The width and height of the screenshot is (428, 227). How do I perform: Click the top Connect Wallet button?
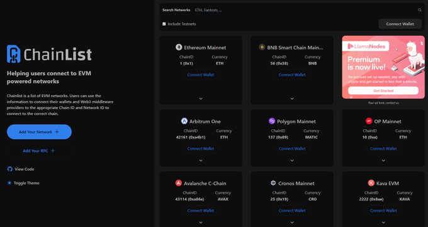click(x=400, y=24)
